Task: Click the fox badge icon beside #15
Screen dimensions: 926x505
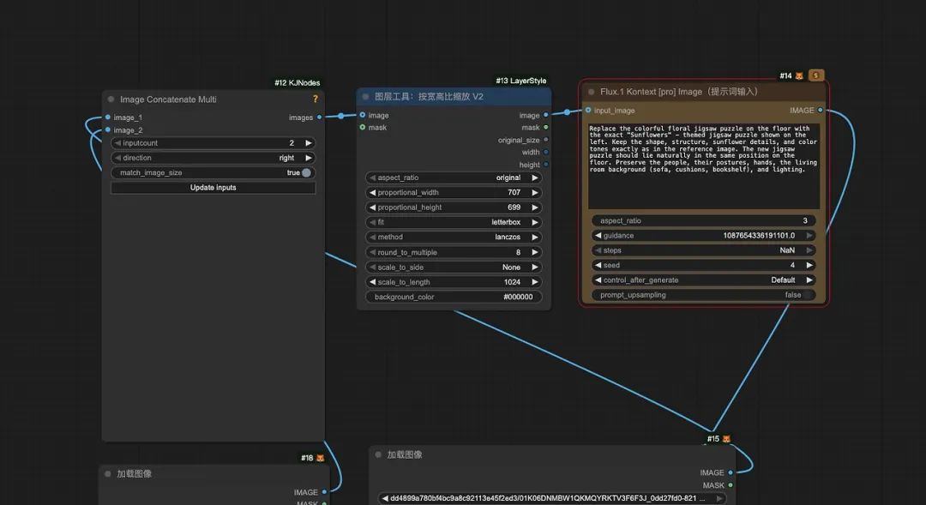Action: [x=726, y=439]
